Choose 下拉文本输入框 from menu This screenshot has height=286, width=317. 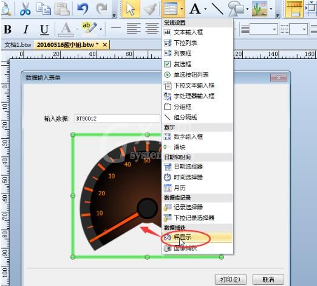(197, 85)
